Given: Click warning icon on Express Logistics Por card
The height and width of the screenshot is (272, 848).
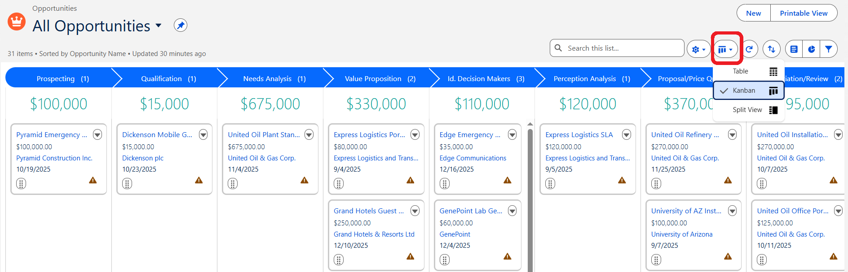Looking at the screenshot, I should [x=411, y=180].
